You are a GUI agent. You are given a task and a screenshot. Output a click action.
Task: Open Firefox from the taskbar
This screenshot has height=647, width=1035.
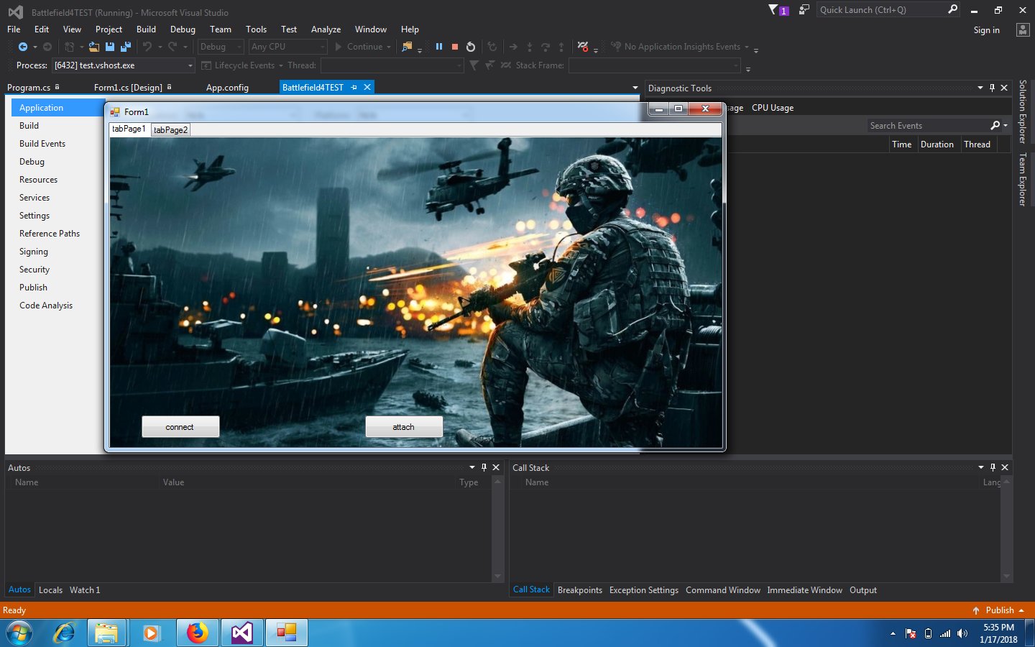197,633
